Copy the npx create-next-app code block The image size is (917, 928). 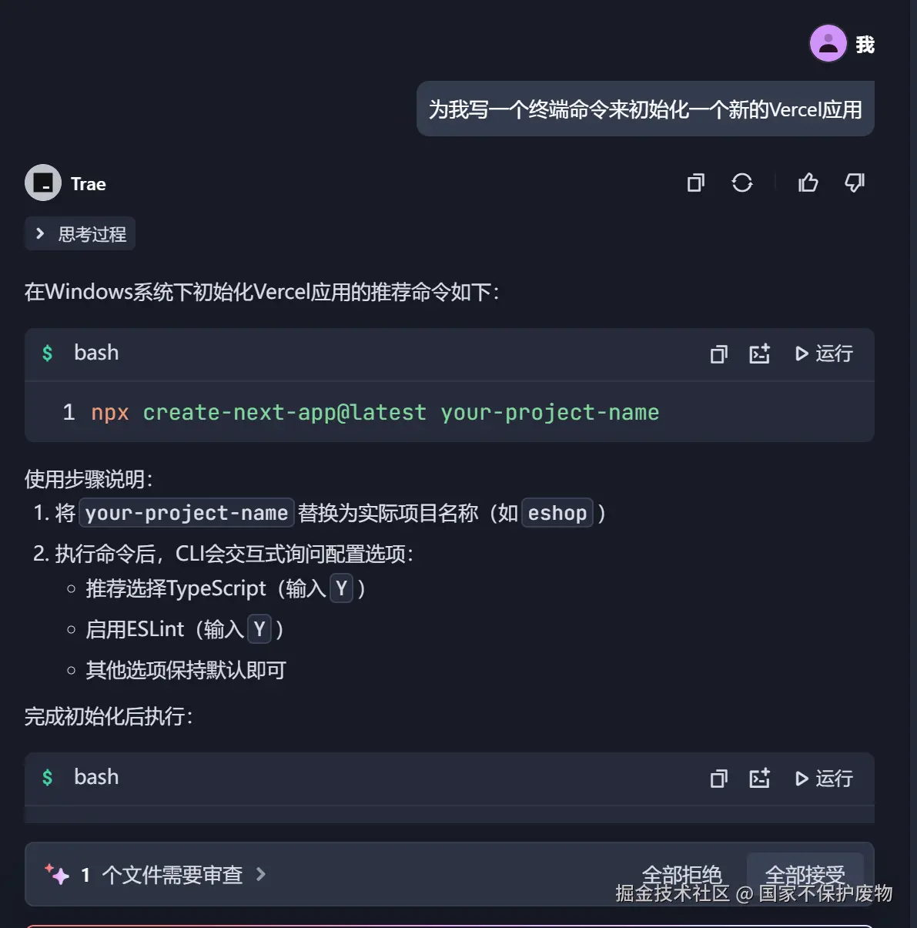719,353
